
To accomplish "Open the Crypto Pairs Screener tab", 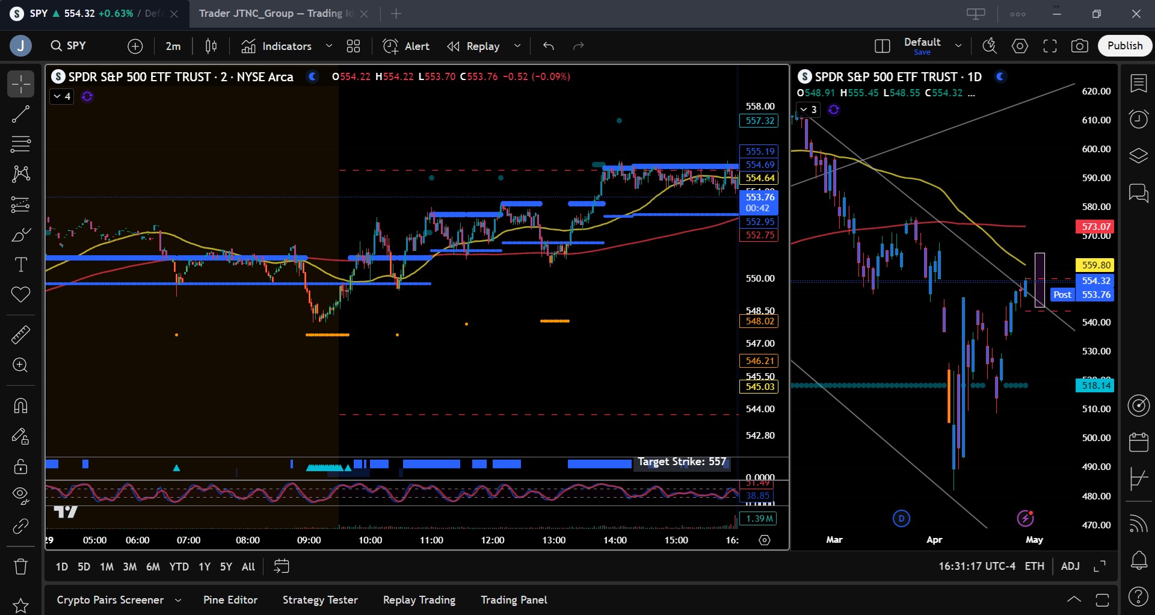I will point(110,600).
